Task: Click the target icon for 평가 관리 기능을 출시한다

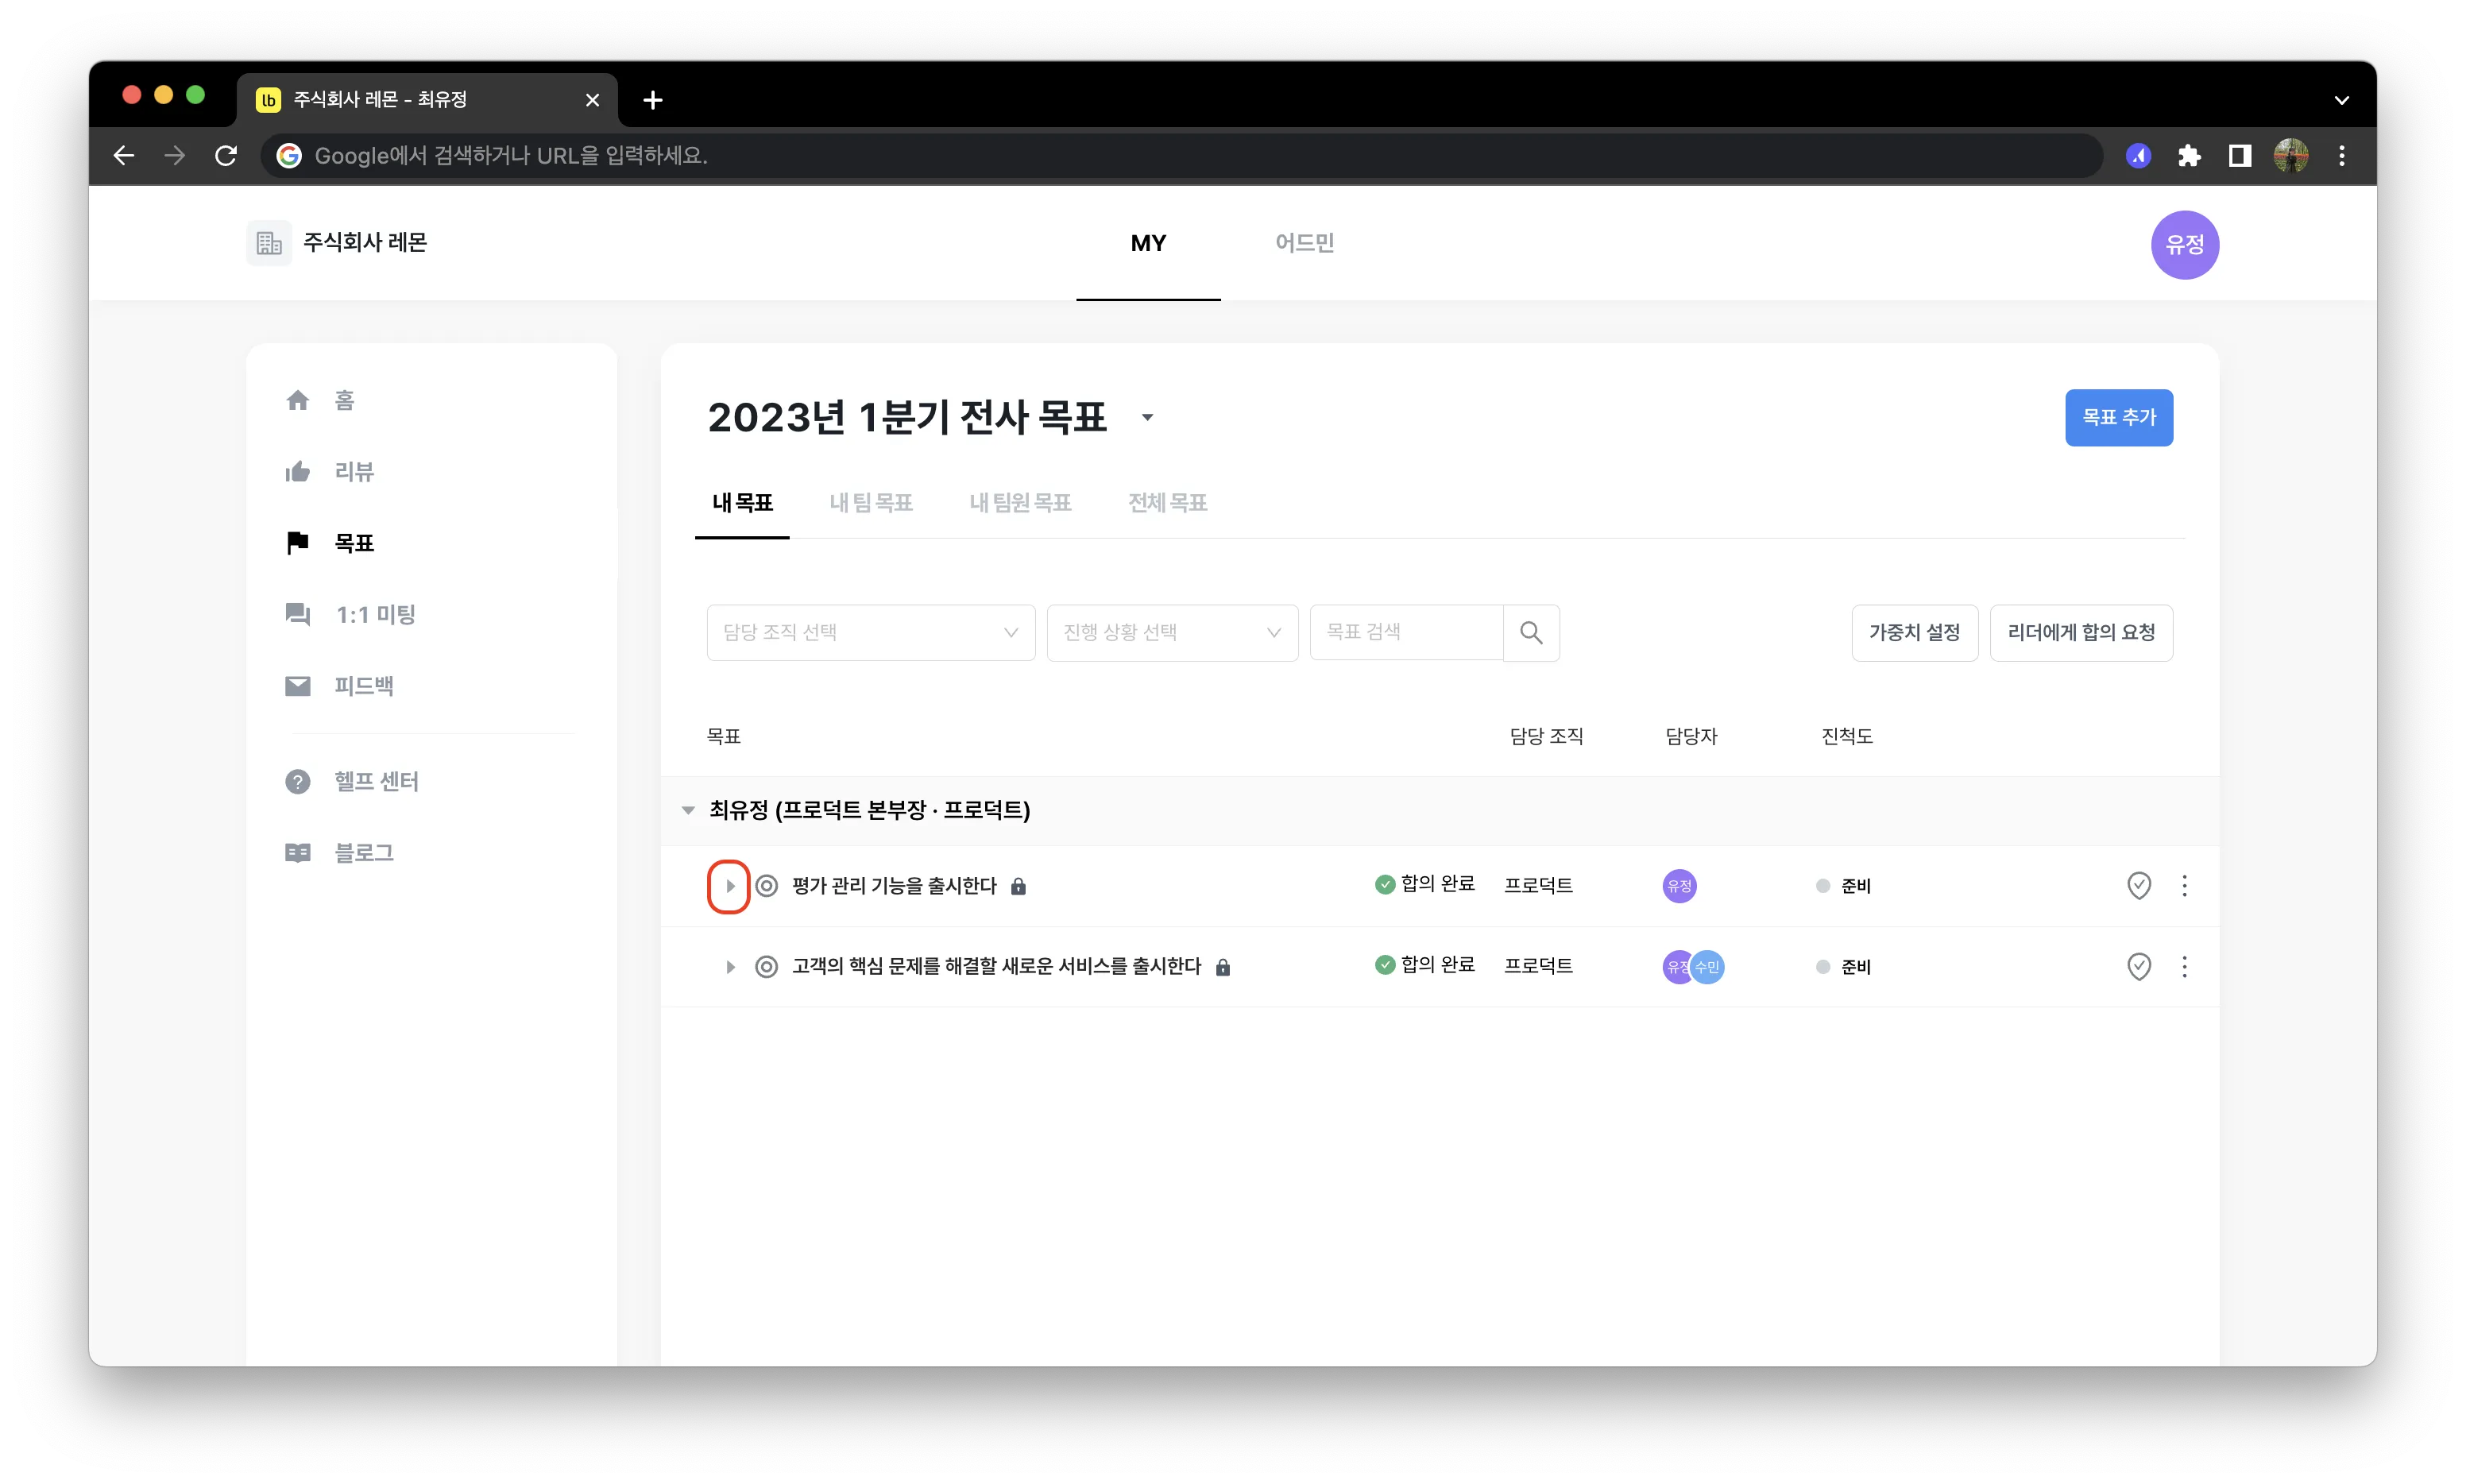Action: point(766,886)
